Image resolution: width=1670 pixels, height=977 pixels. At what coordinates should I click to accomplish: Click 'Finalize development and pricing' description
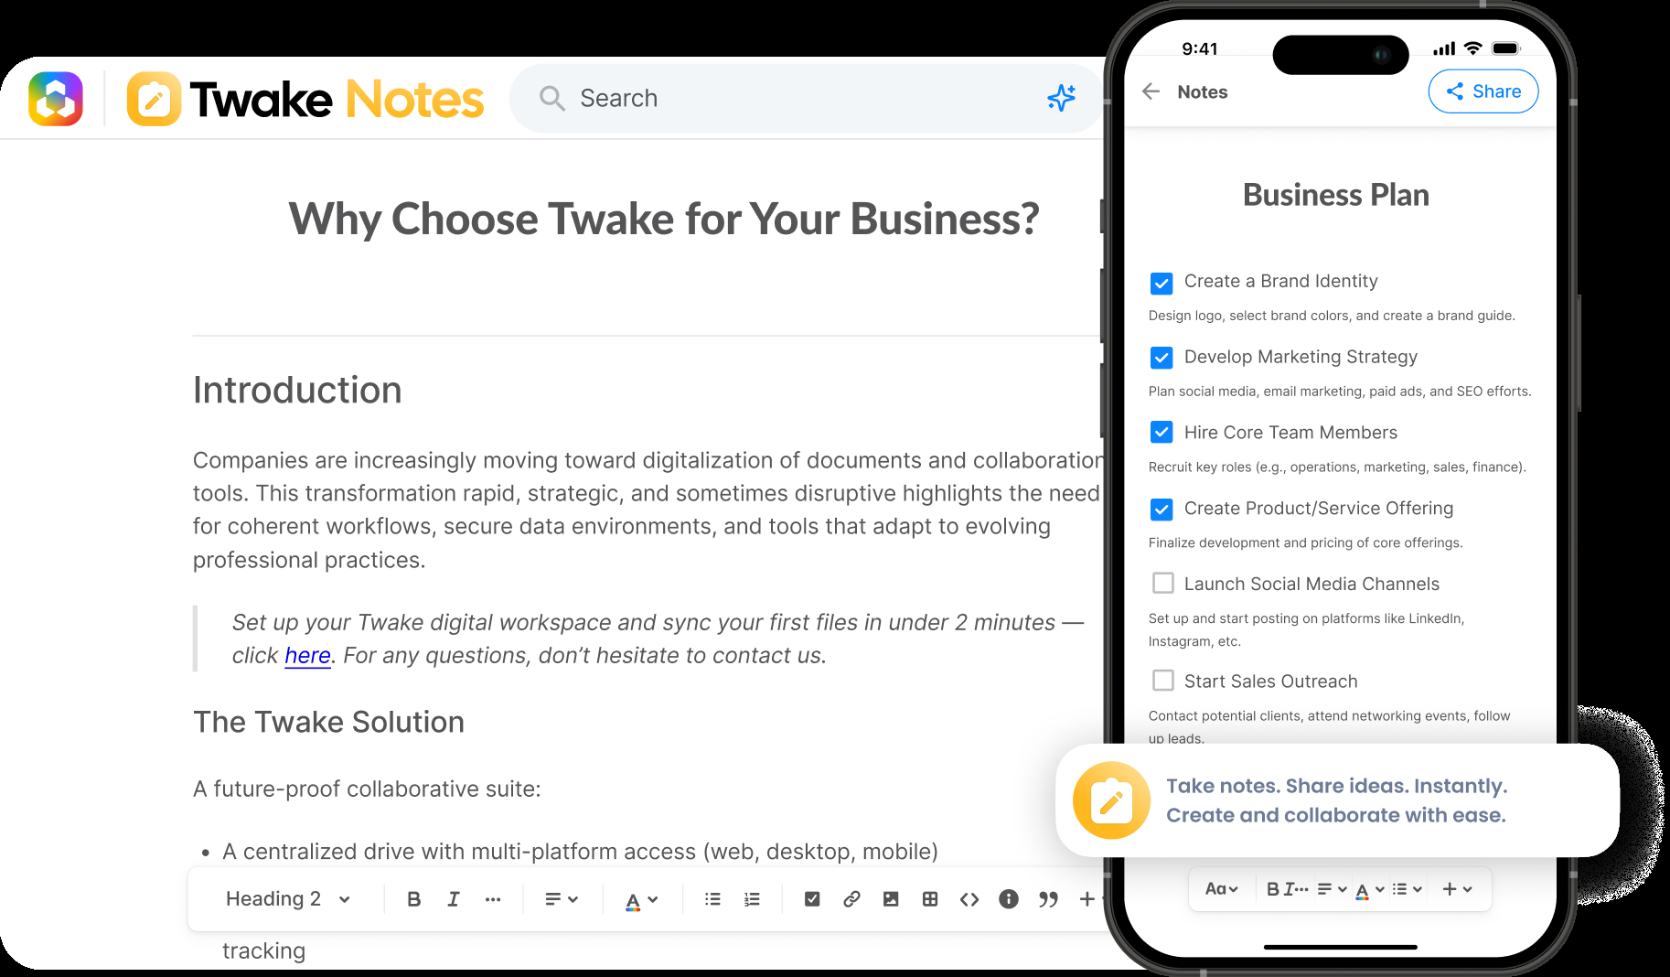coord(1305,543)
